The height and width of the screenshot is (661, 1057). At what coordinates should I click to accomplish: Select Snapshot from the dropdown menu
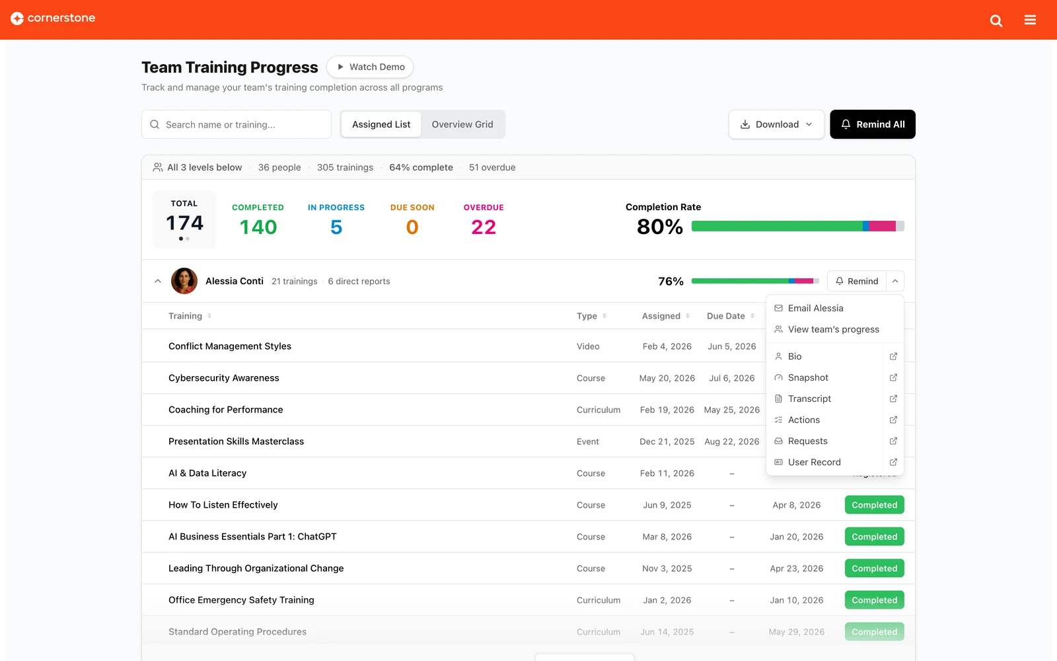[x=826, y=377]
